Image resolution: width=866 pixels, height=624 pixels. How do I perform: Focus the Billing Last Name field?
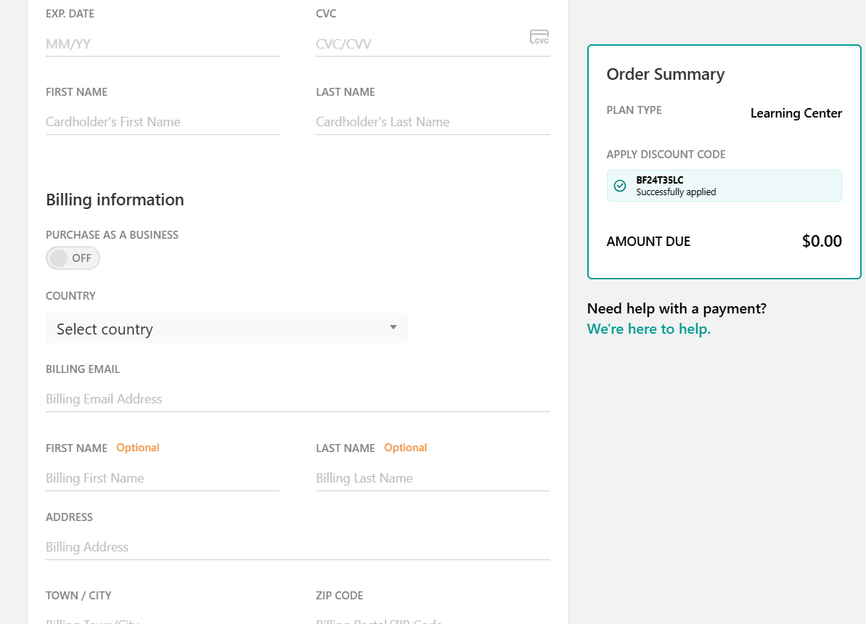tap(432, 478)
